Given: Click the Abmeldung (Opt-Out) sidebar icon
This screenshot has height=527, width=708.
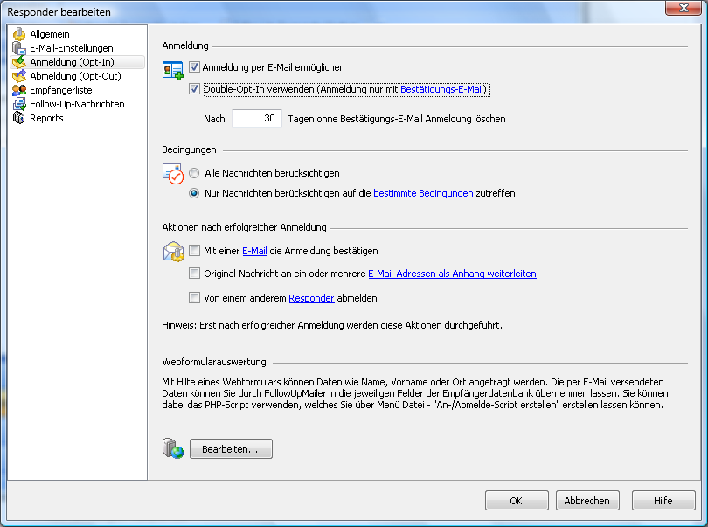Looking at the screenshot, I should click(x=19, y=76).
